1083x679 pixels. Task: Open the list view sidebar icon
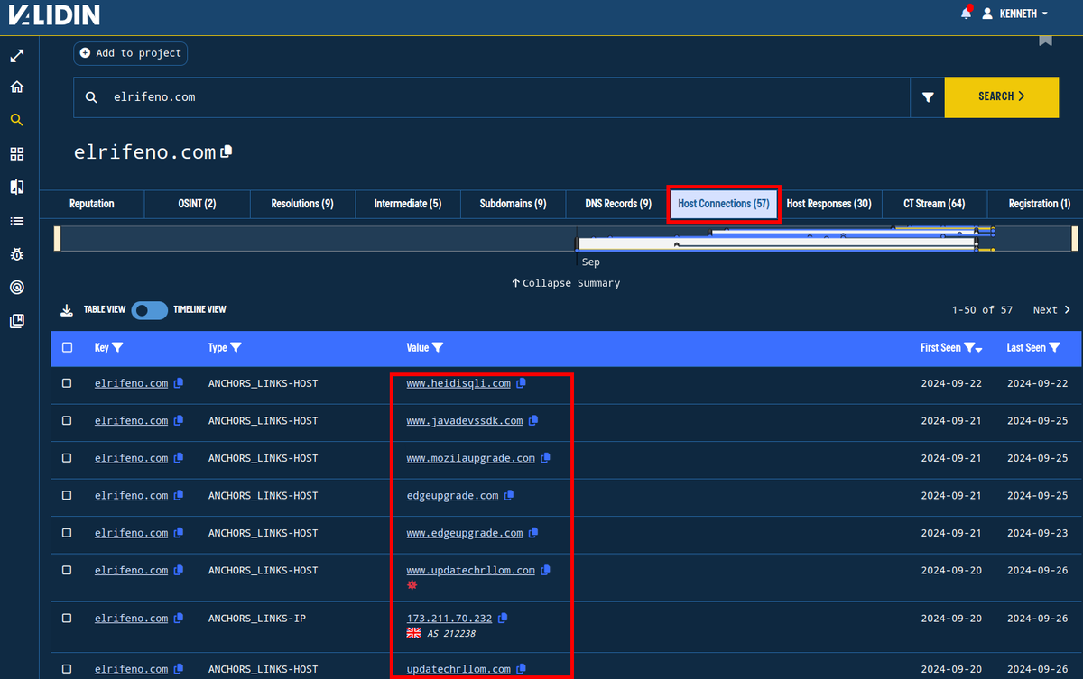[16, 221]
